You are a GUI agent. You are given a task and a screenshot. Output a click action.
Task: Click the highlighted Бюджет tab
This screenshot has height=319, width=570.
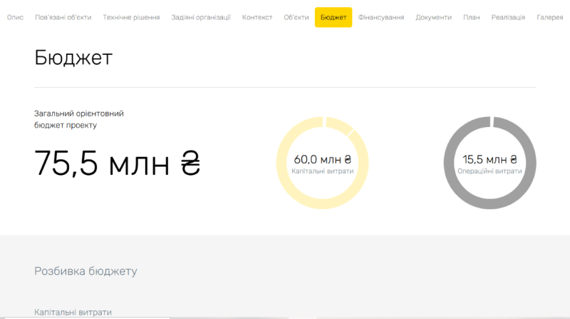pos(333,17)
